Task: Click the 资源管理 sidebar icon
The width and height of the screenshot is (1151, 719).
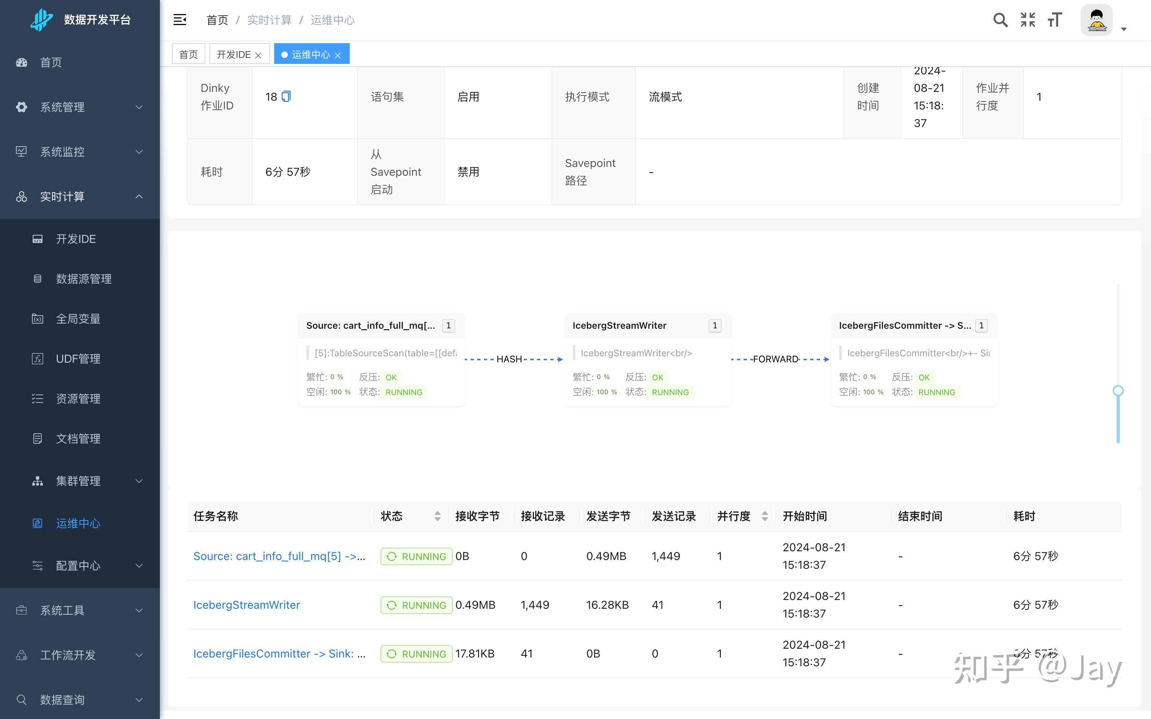Action: [38, 399]
